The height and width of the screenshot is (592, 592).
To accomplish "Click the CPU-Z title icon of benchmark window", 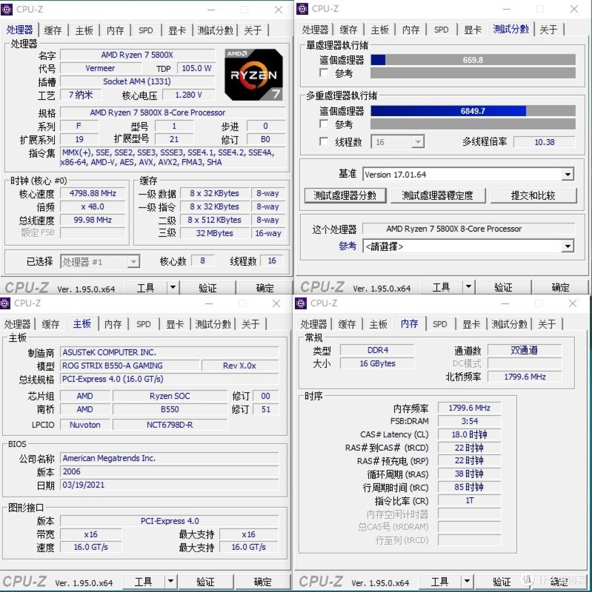I will pos(302,8).
